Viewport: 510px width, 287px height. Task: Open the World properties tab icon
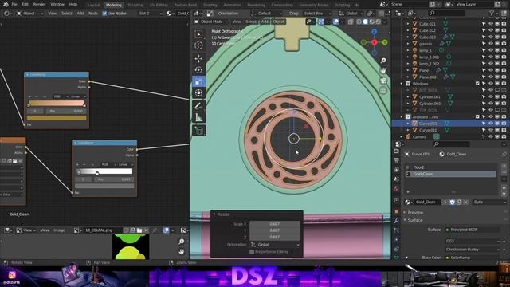(397, 188)
